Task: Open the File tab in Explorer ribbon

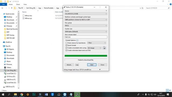Action: [3, 4]
